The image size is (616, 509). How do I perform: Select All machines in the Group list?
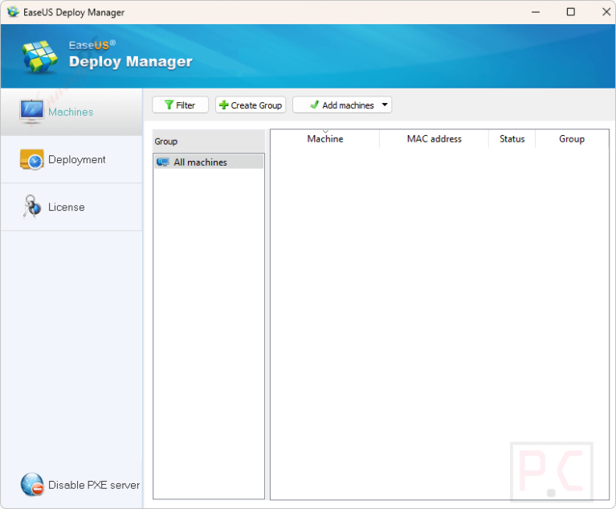pos(209,162)
